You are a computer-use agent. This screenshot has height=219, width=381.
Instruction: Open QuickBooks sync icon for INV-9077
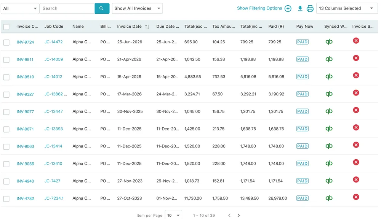(329, 111)
